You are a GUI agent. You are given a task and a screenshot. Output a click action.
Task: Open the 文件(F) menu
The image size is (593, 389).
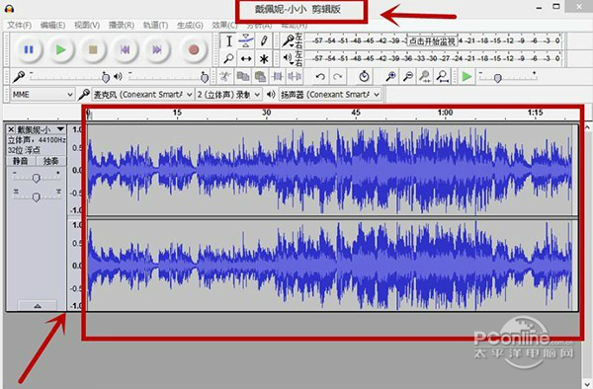coord(20,26)
